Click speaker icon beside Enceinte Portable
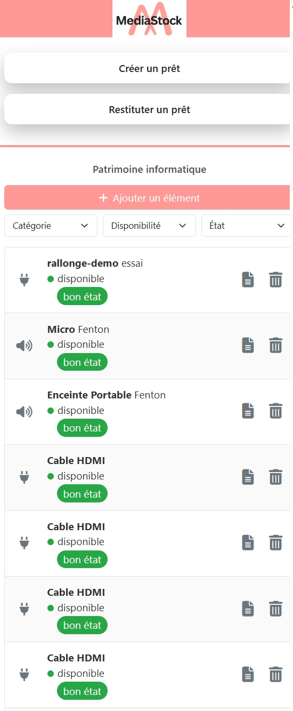 (x=24, y=411)
